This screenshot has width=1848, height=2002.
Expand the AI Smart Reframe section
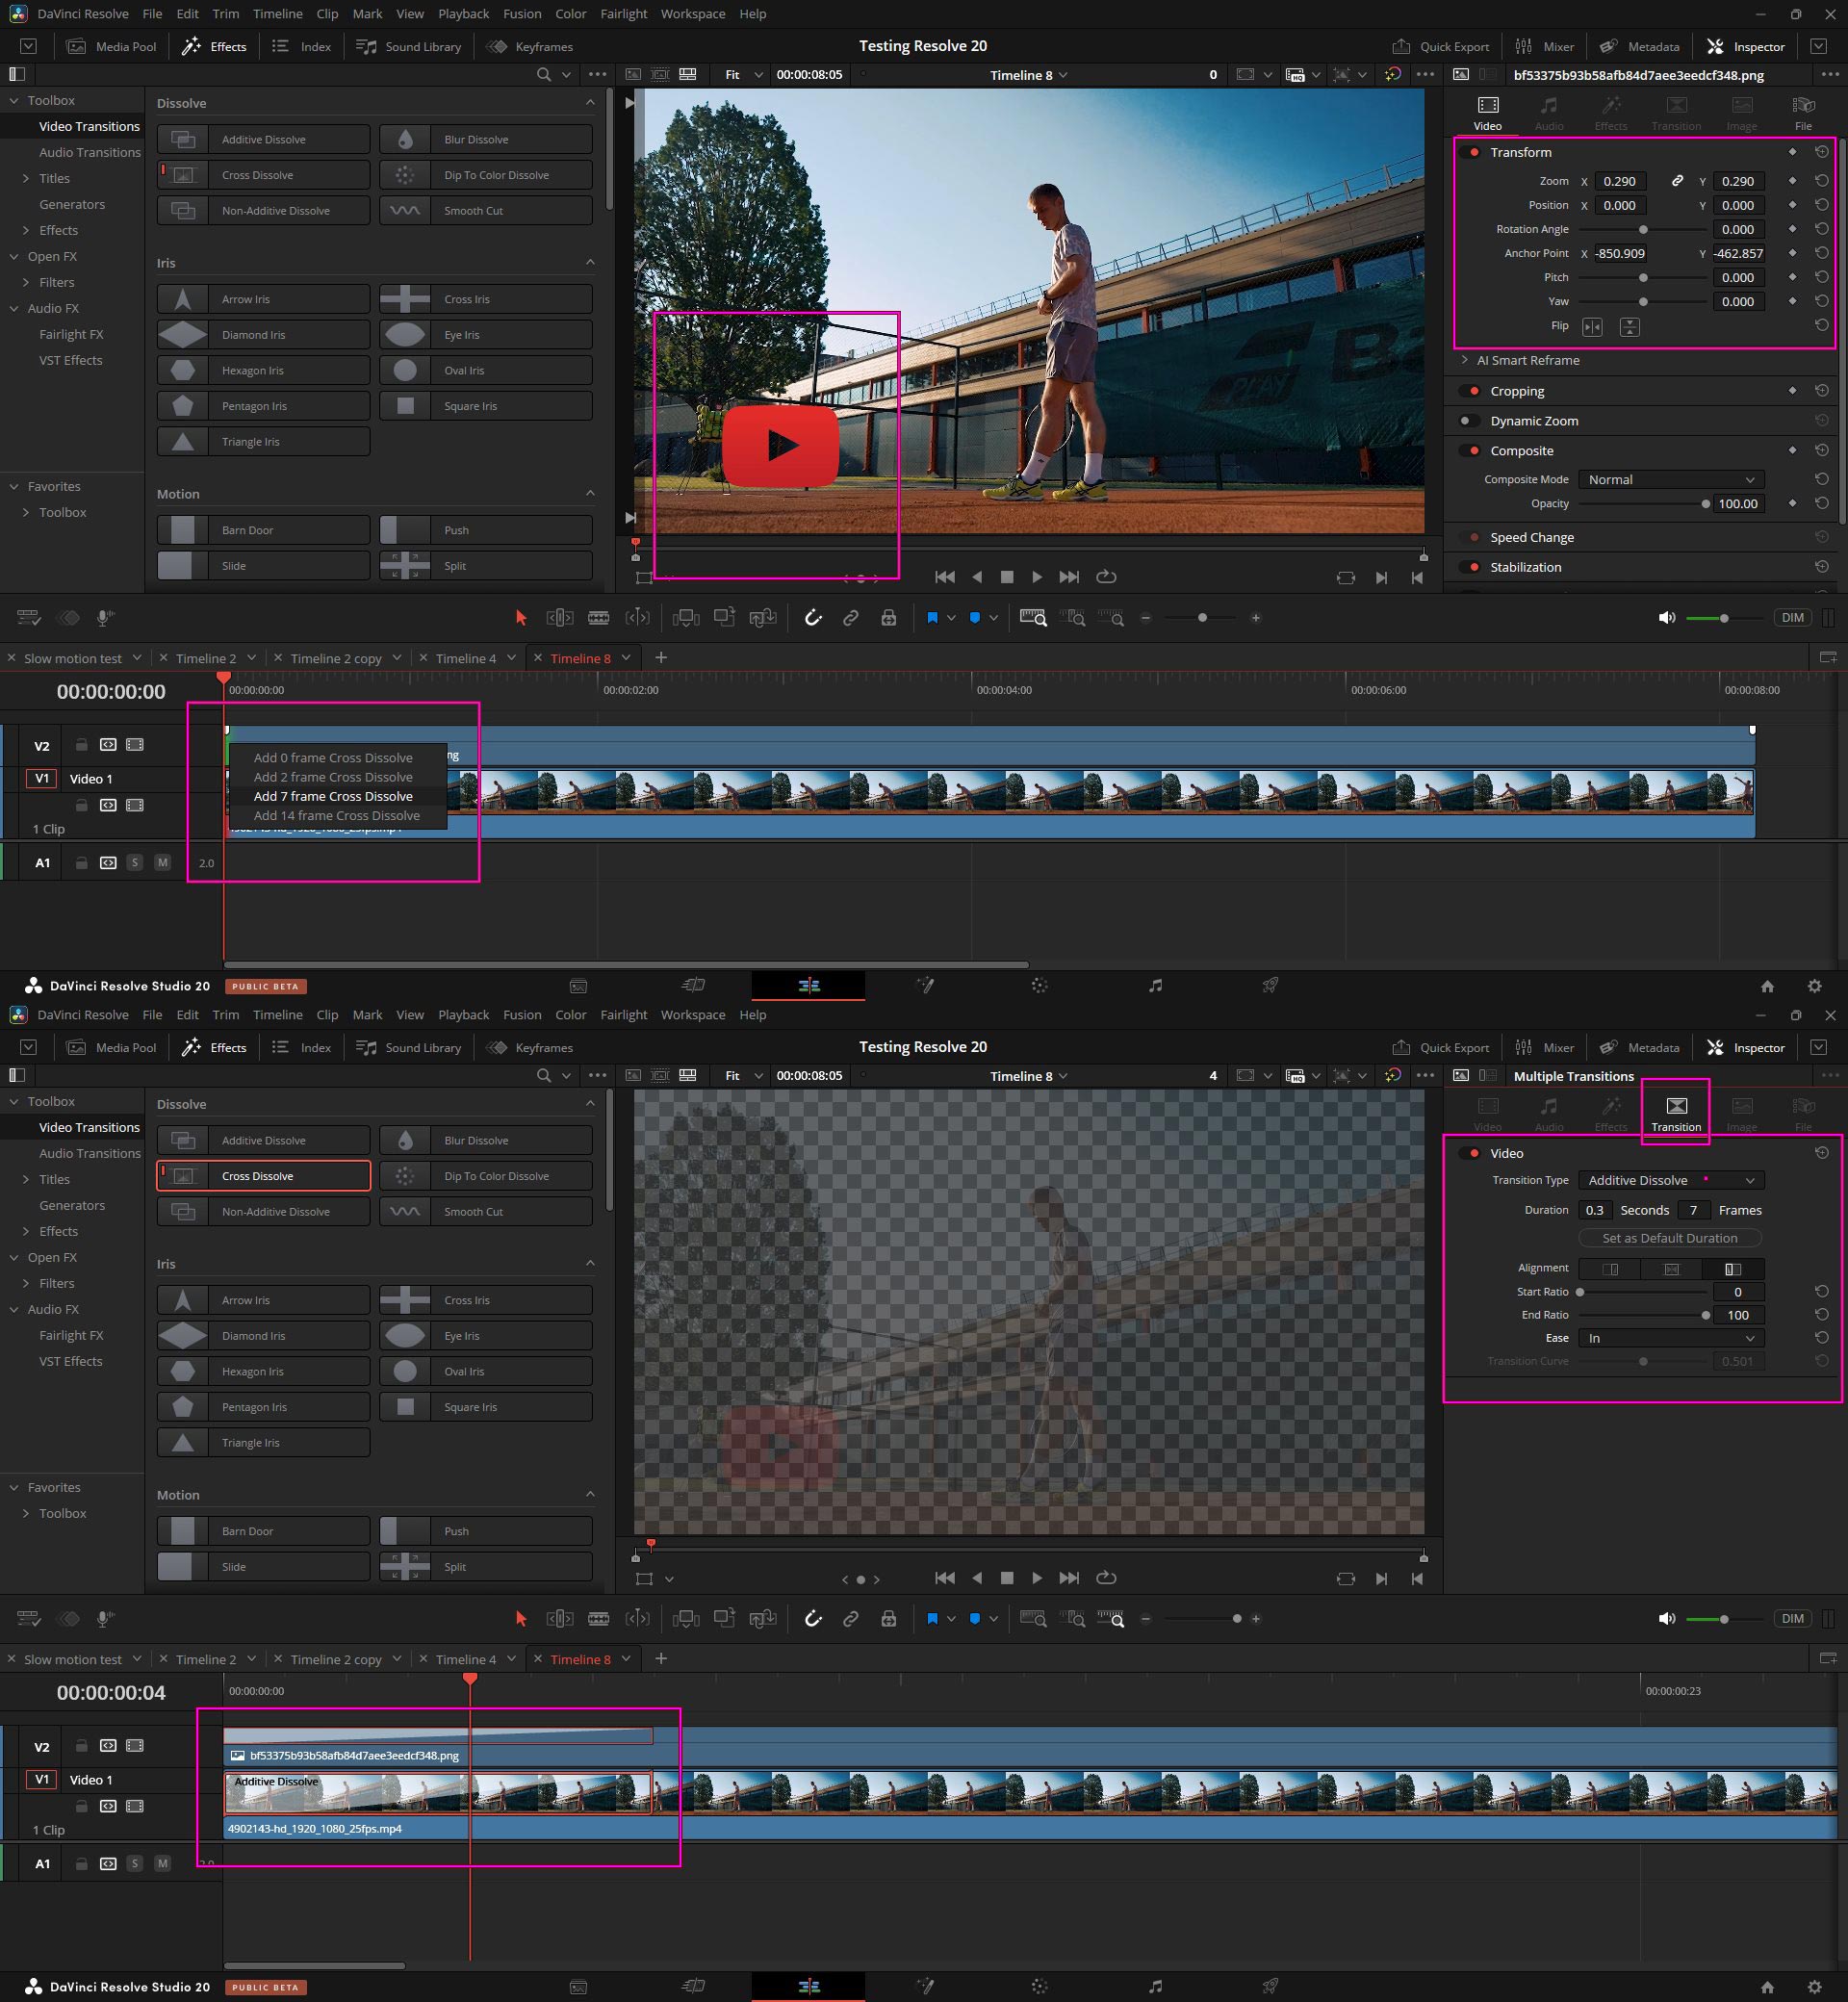(1464, 360)
